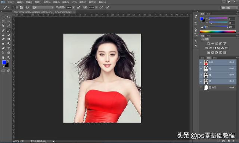This screenshot has width=239, height=143.
Task: Add a Color Balance adjustment
Action: pyautogui.click(x=211, y=48)
